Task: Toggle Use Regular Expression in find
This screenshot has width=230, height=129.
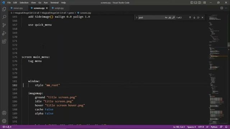Action: click(173, 18)
